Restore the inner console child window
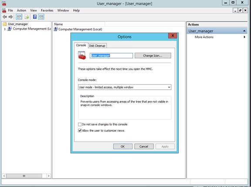251x187 pixels. coord(240,10)
